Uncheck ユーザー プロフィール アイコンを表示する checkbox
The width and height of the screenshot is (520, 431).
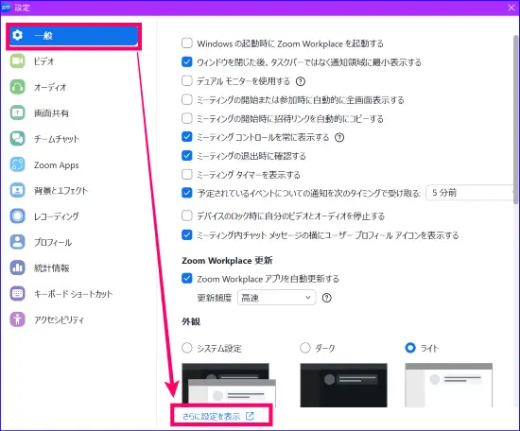187,234
